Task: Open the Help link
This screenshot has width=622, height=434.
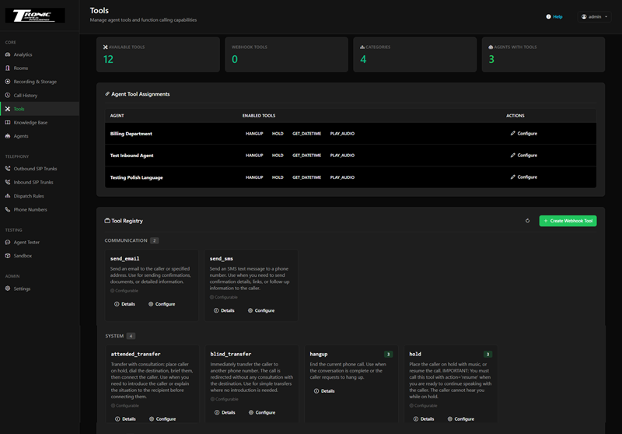Action: (554, 16)
